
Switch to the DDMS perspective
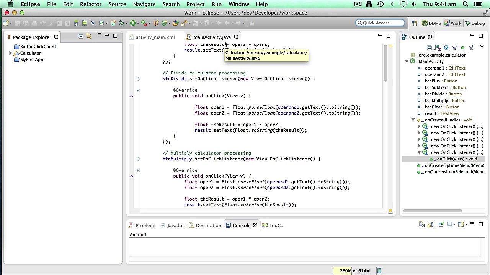tap(431, 23)
